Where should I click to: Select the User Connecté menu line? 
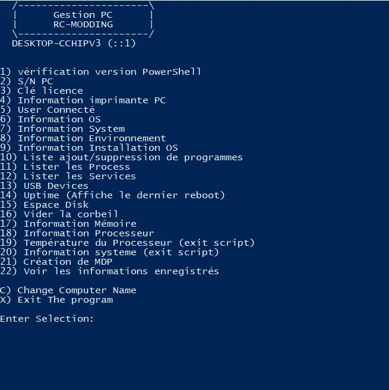pyautogui.click(x=48, y=110)
